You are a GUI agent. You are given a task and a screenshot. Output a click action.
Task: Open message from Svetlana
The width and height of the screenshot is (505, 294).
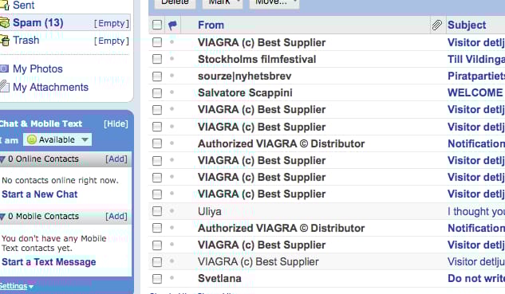point(219,278)
